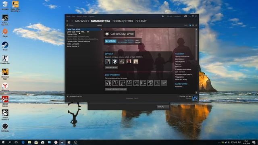Open Написать обзор link

[181, 79]
